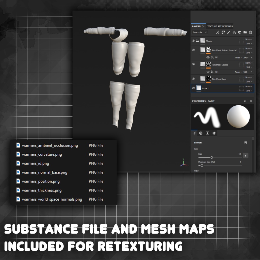Select the Layers tab
Viewport: 260px width, 260px height.
tap(197, 26)
